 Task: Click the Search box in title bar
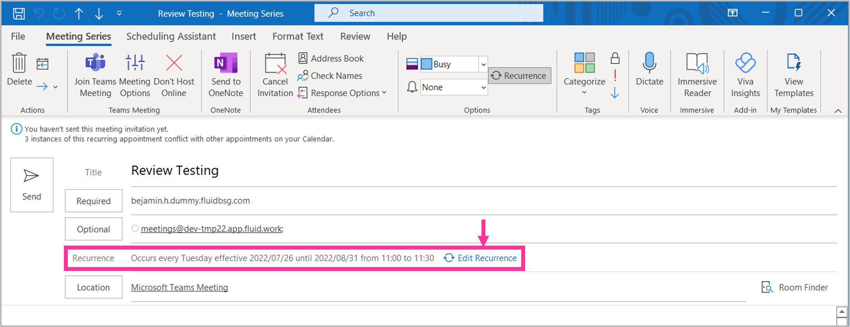429,13
